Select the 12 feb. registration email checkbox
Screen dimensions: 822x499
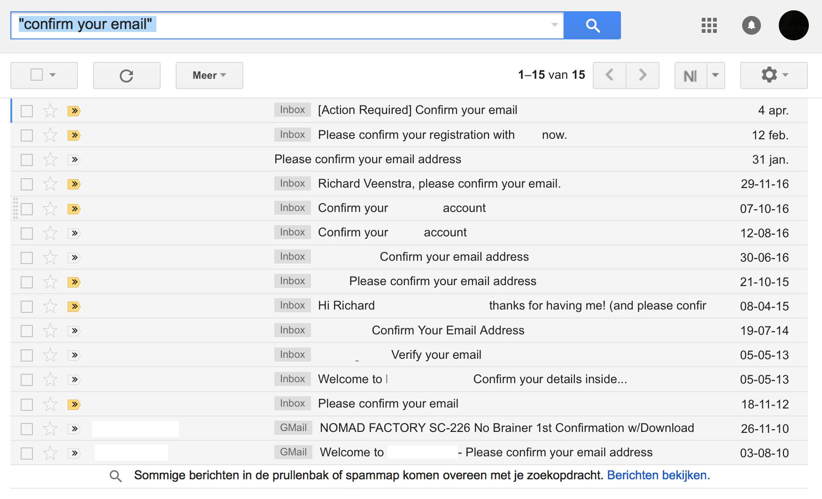coord(27,136)
